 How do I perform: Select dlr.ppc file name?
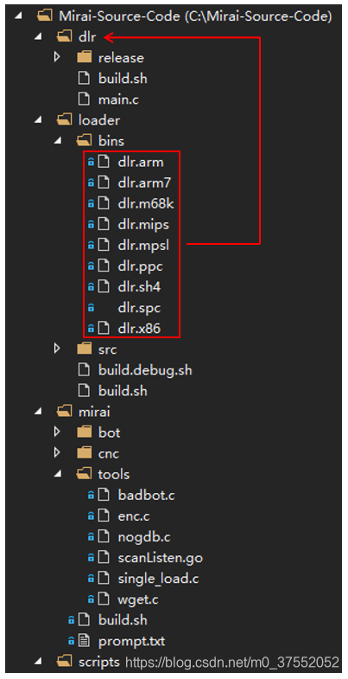point(140,266)
